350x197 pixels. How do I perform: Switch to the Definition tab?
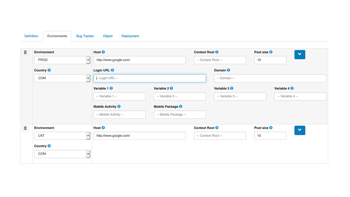click(31, 36)
